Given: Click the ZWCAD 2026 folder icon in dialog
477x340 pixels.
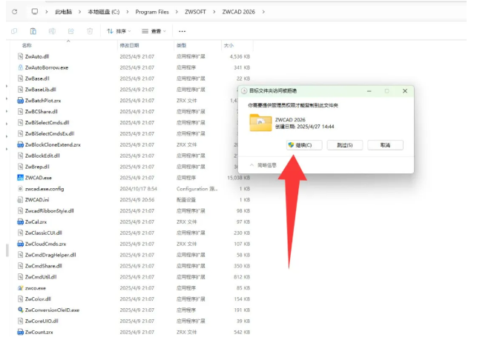Looking at the screenshot, I should coord(260,123).
